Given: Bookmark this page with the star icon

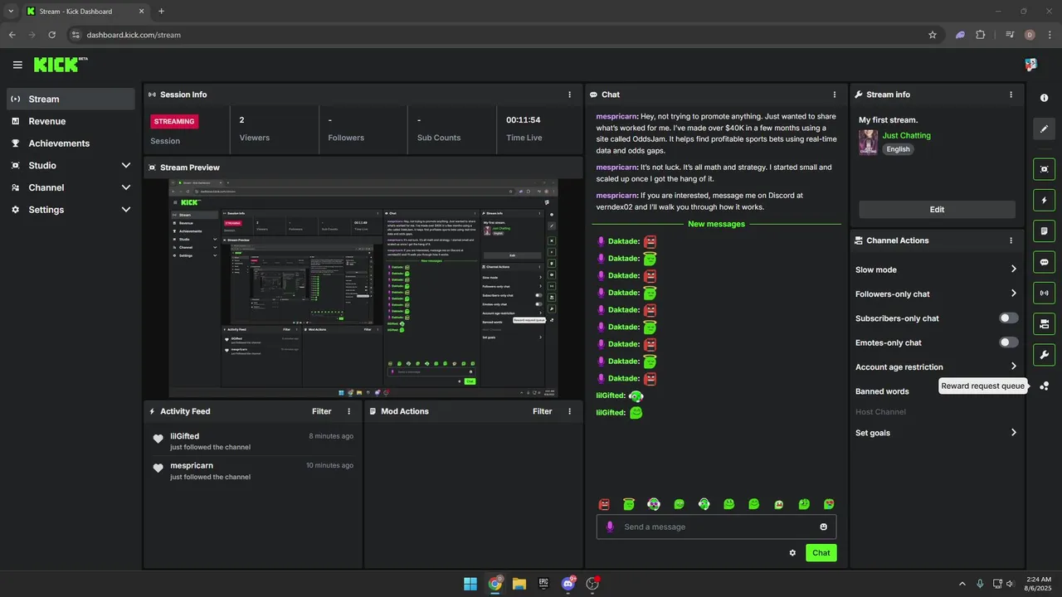Looking at the screenshot, I should [933, 35].
